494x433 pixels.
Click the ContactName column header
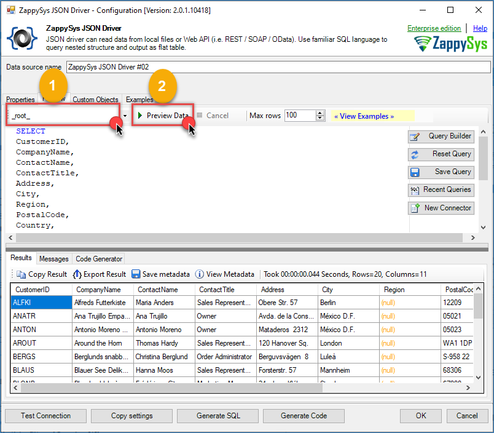(164, 290)
